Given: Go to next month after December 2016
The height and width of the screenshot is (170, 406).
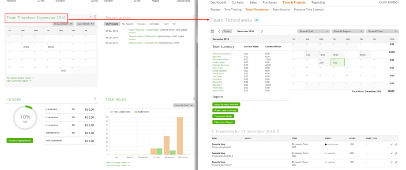Looking at the screenshot, I should pyautogui.click(x=262, y=32).
